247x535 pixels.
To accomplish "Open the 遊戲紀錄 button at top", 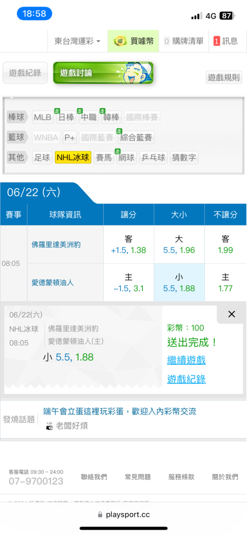I will [x=25, y=73].
